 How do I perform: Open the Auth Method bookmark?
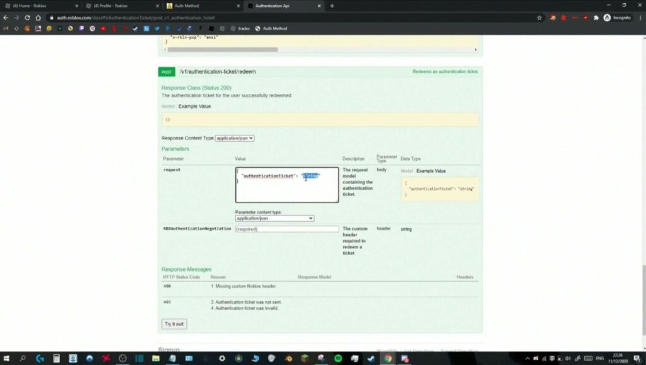click(271, 28)
